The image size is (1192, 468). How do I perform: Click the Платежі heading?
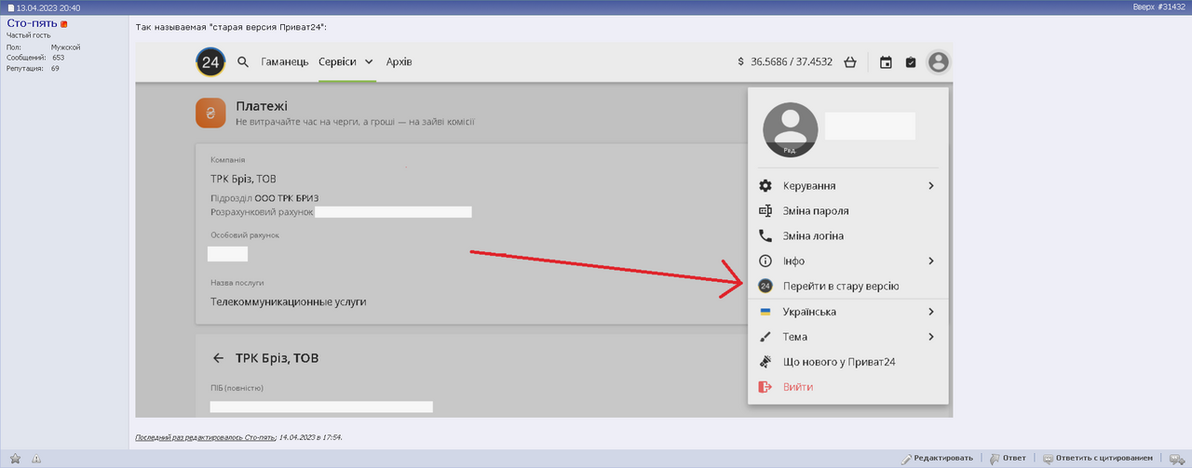tap(262, 106)
